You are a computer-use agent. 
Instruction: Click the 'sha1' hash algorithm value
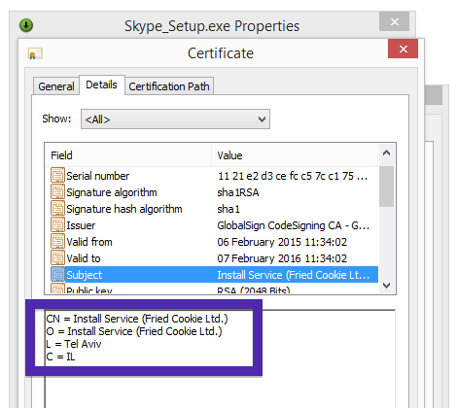pyautogui.click(x=228, y=209)
